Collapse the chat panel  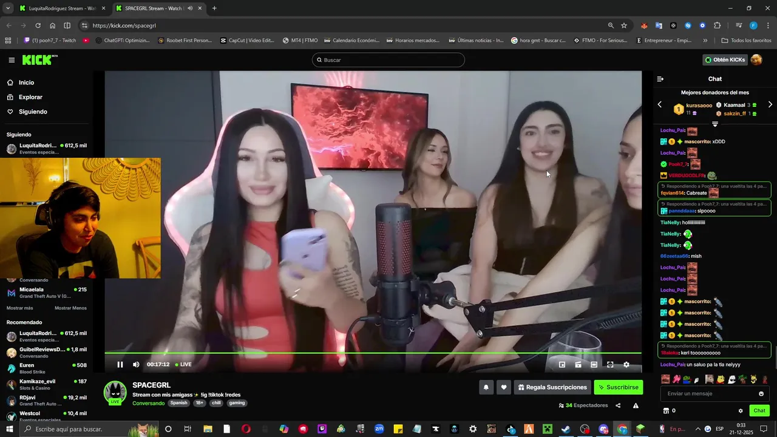click(x=660, y=79)
